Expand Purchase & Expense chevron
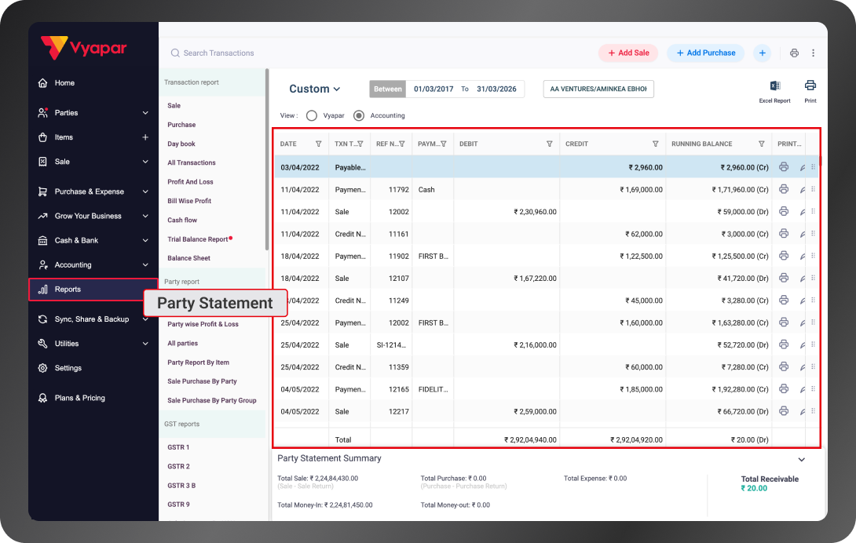Image resolution: width=856 pixels, height=543 pixels. tap(145, 191)
